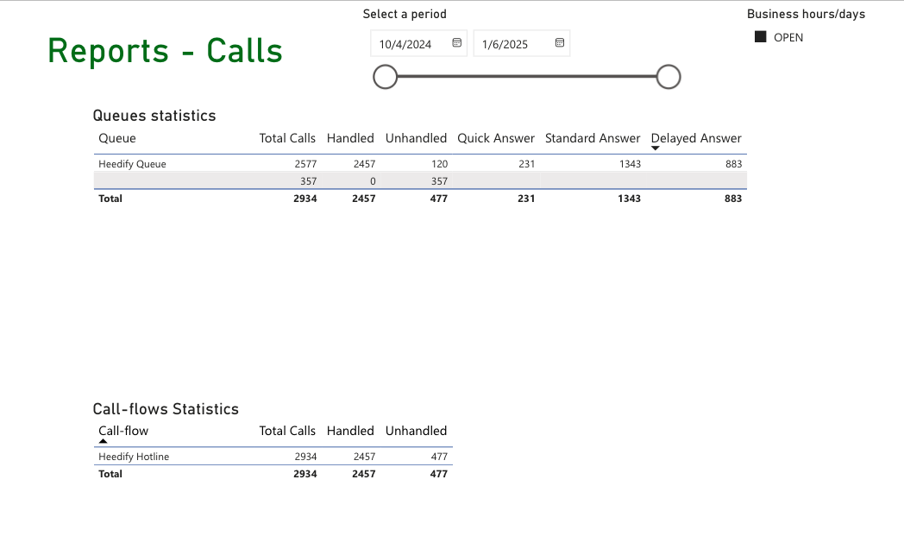Sort by Quick Answer column header
Screen dimensions: 904x549
tap(496, 138)
